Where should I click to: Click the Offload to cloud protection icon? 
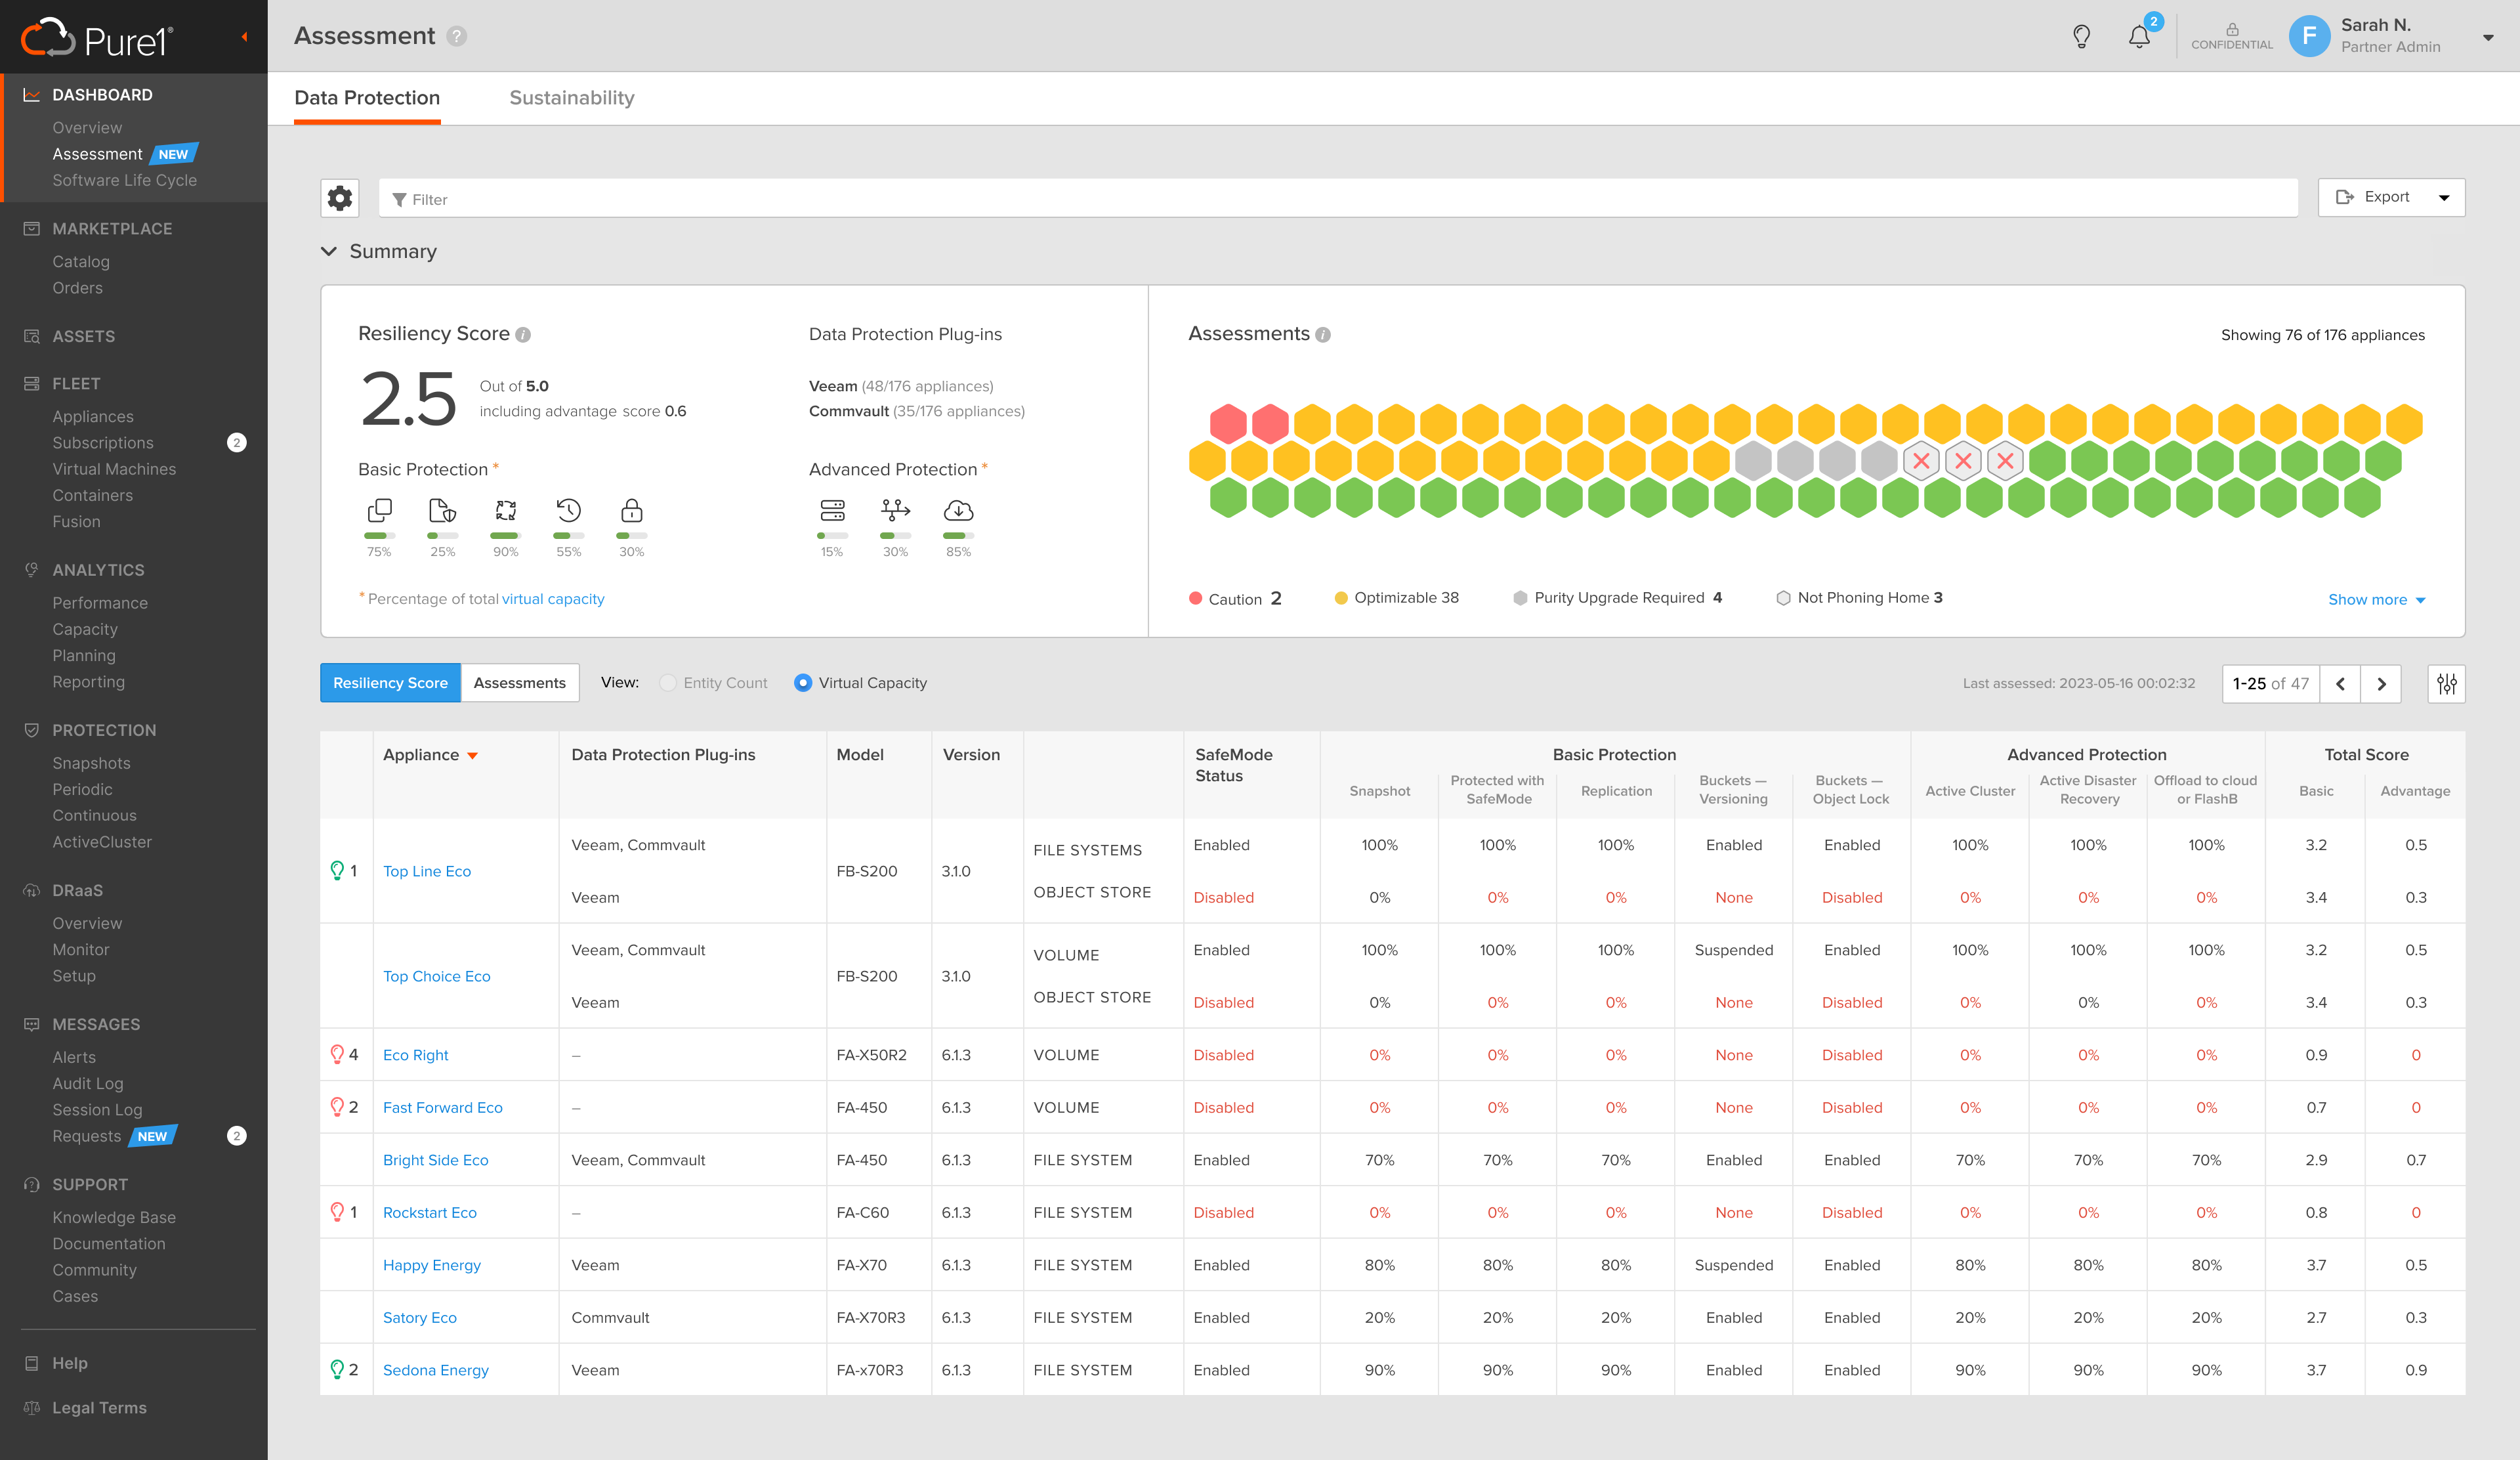958,511
